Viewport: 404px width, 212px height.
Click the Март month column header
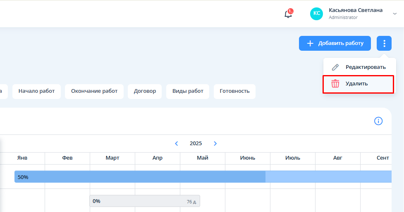coord(112,158)
